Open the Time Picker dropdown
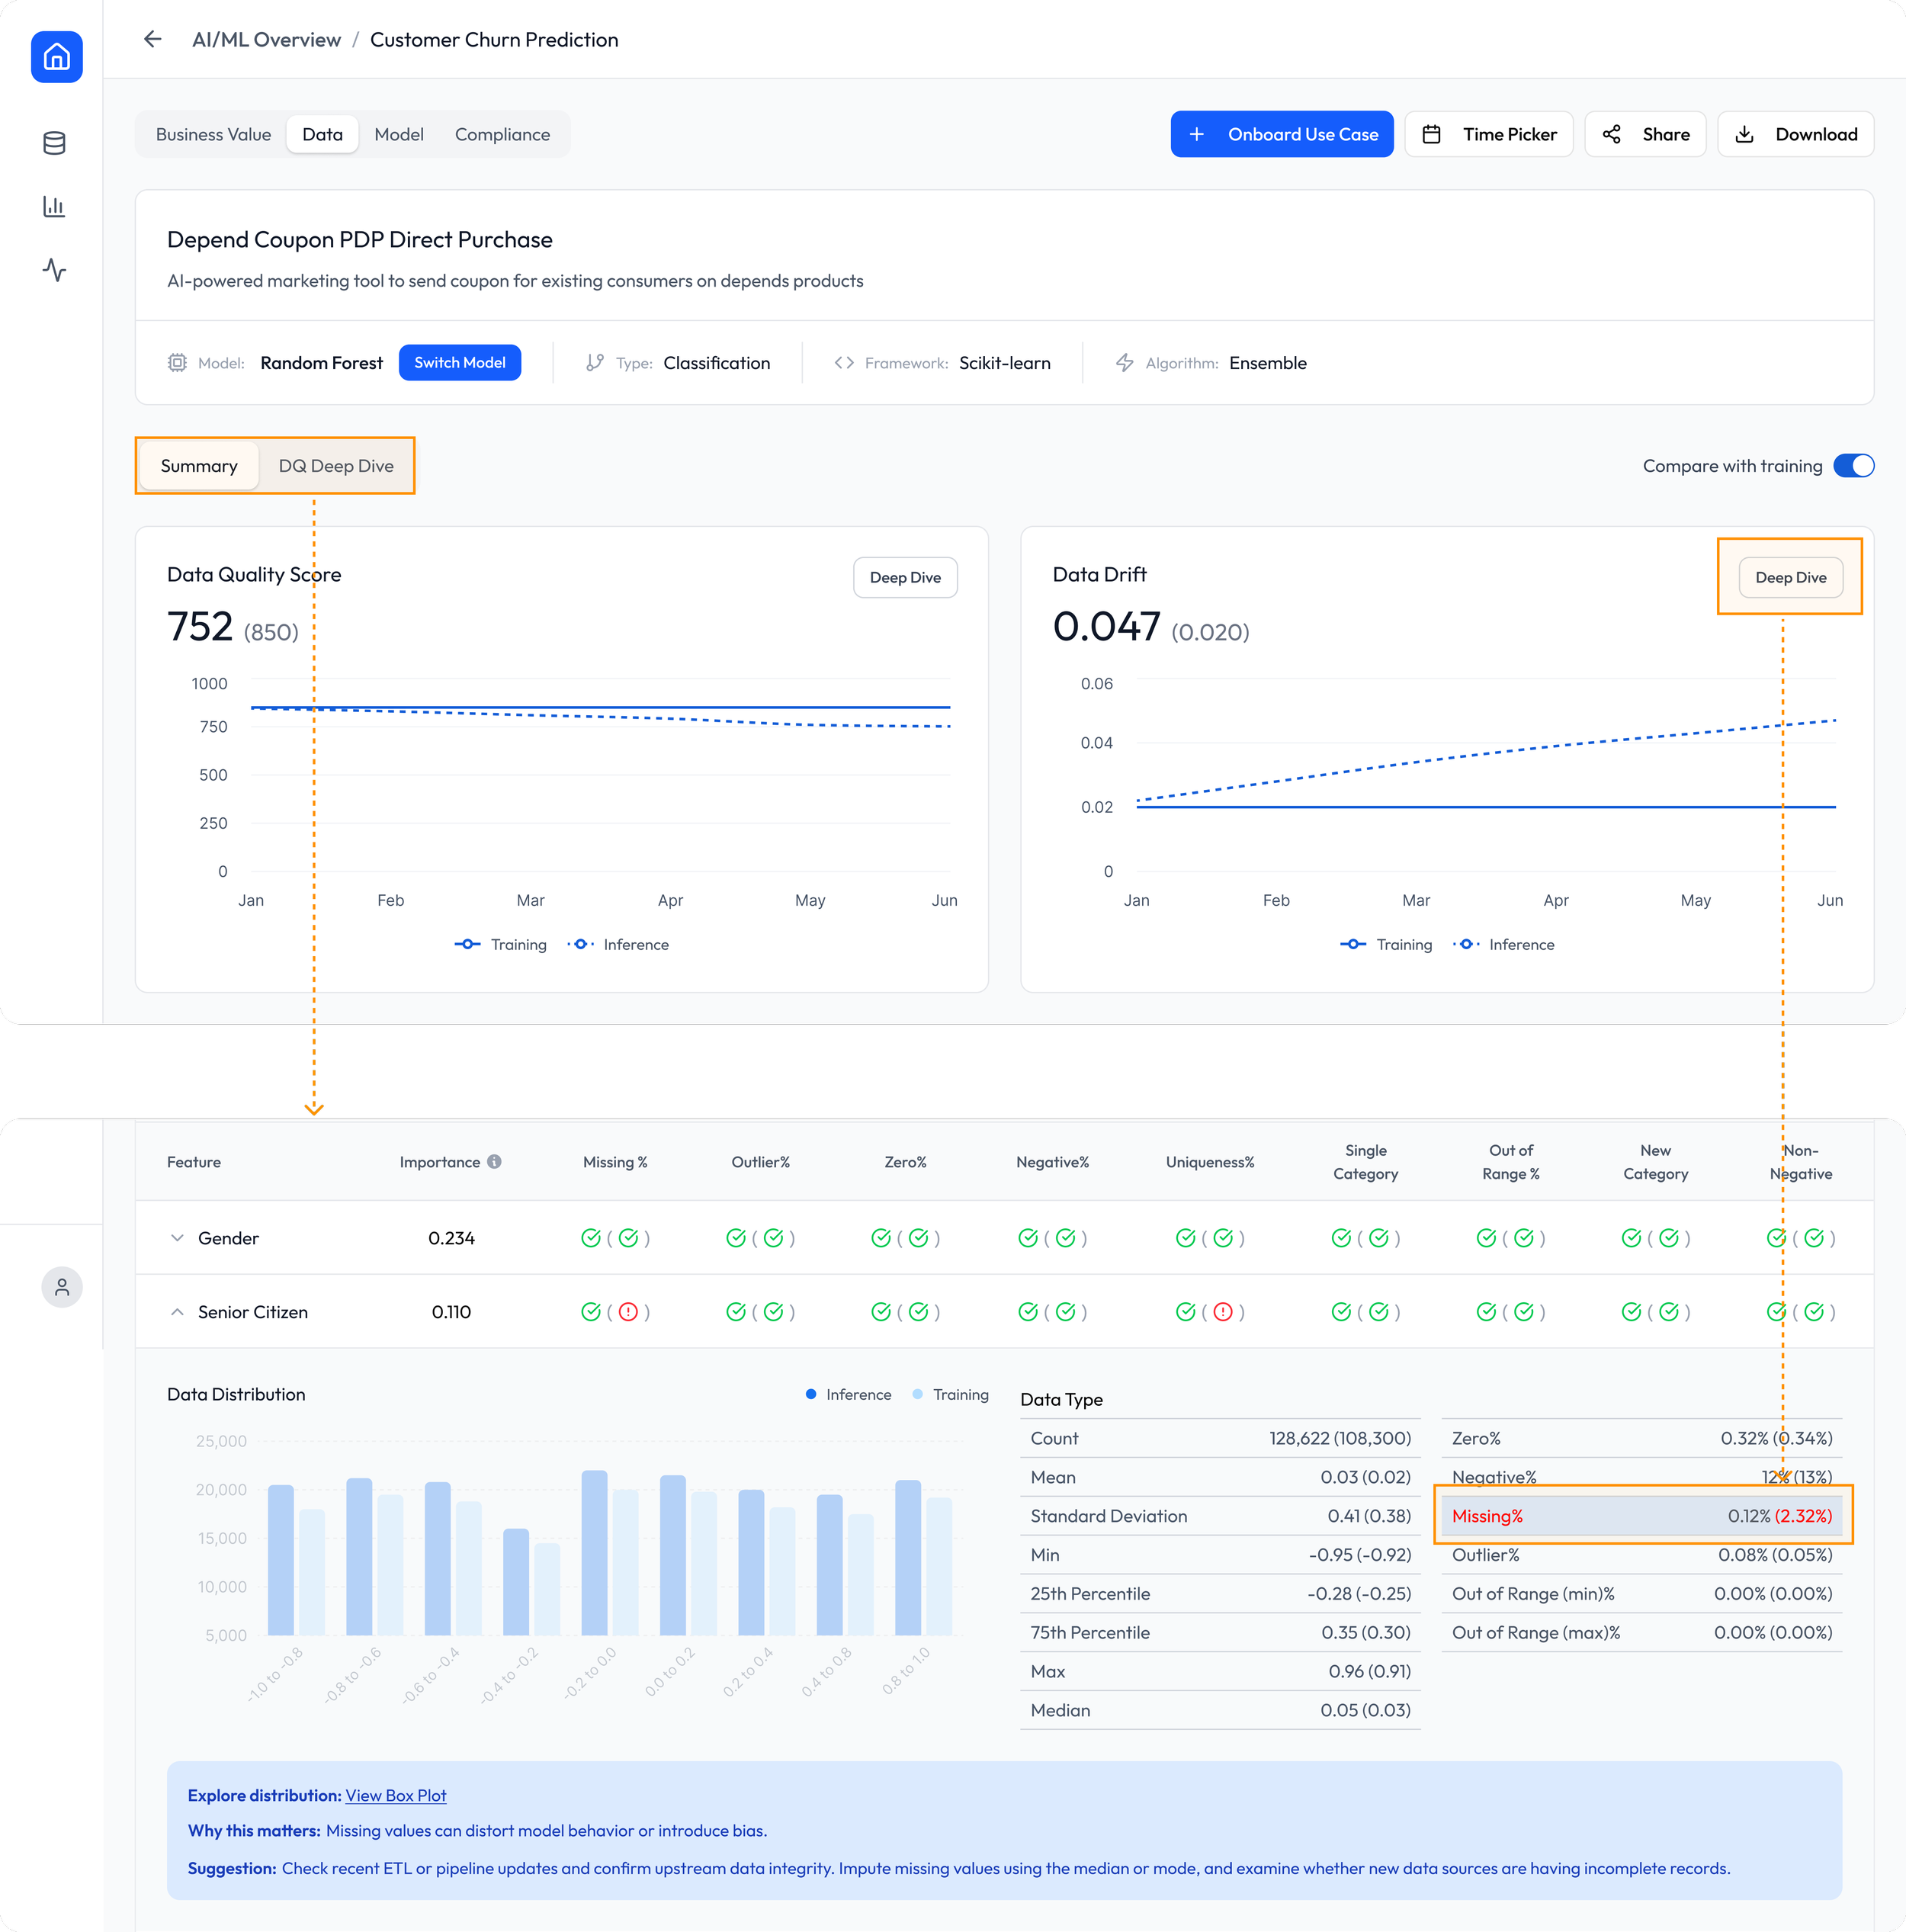 1488,134
